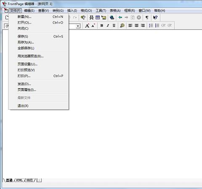The width and height of the screenshot is (202, 189).
Task: Close the open 文件(F) menu
Action: tap(15, 10)
